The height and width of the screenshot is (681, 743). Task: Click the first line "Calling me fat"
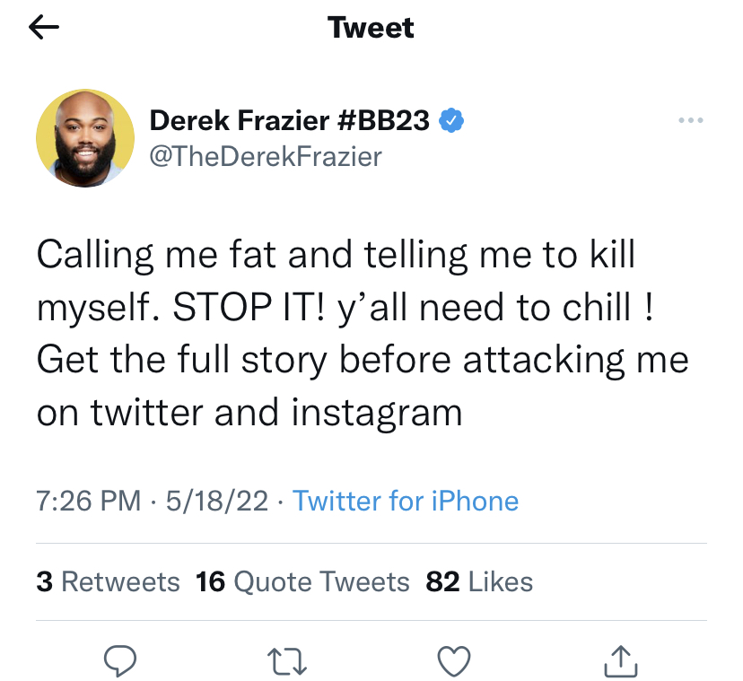coord(156,255)
